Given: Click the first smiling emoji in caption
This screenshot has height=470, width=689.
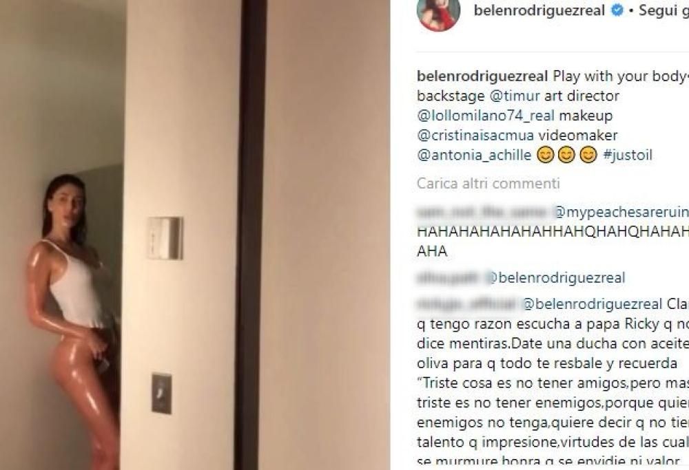Looking at the screenshot, I should point(545,155).
